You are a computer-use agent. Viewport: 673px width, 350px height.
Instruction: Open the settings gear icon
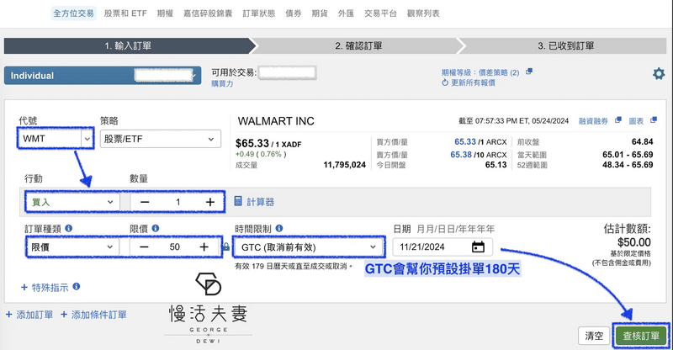[x=659, y=74]
